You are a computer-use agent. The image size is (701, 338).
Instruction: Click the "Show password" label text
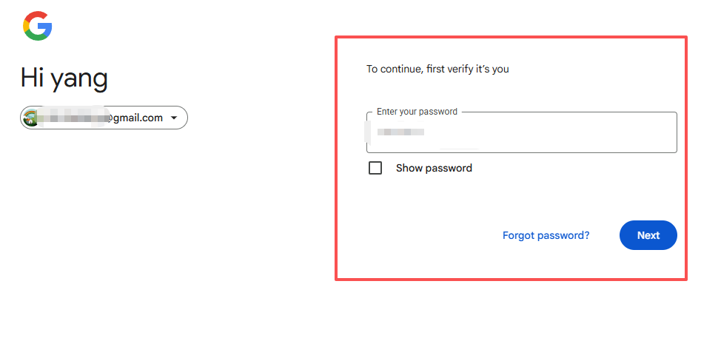434,168
